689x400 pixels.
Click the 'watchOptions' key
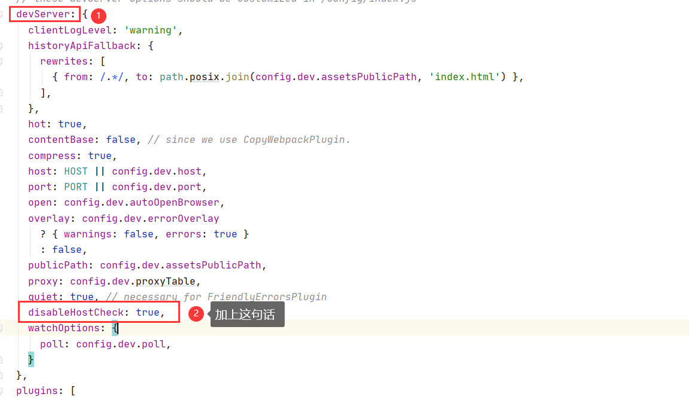pos(64,328)
